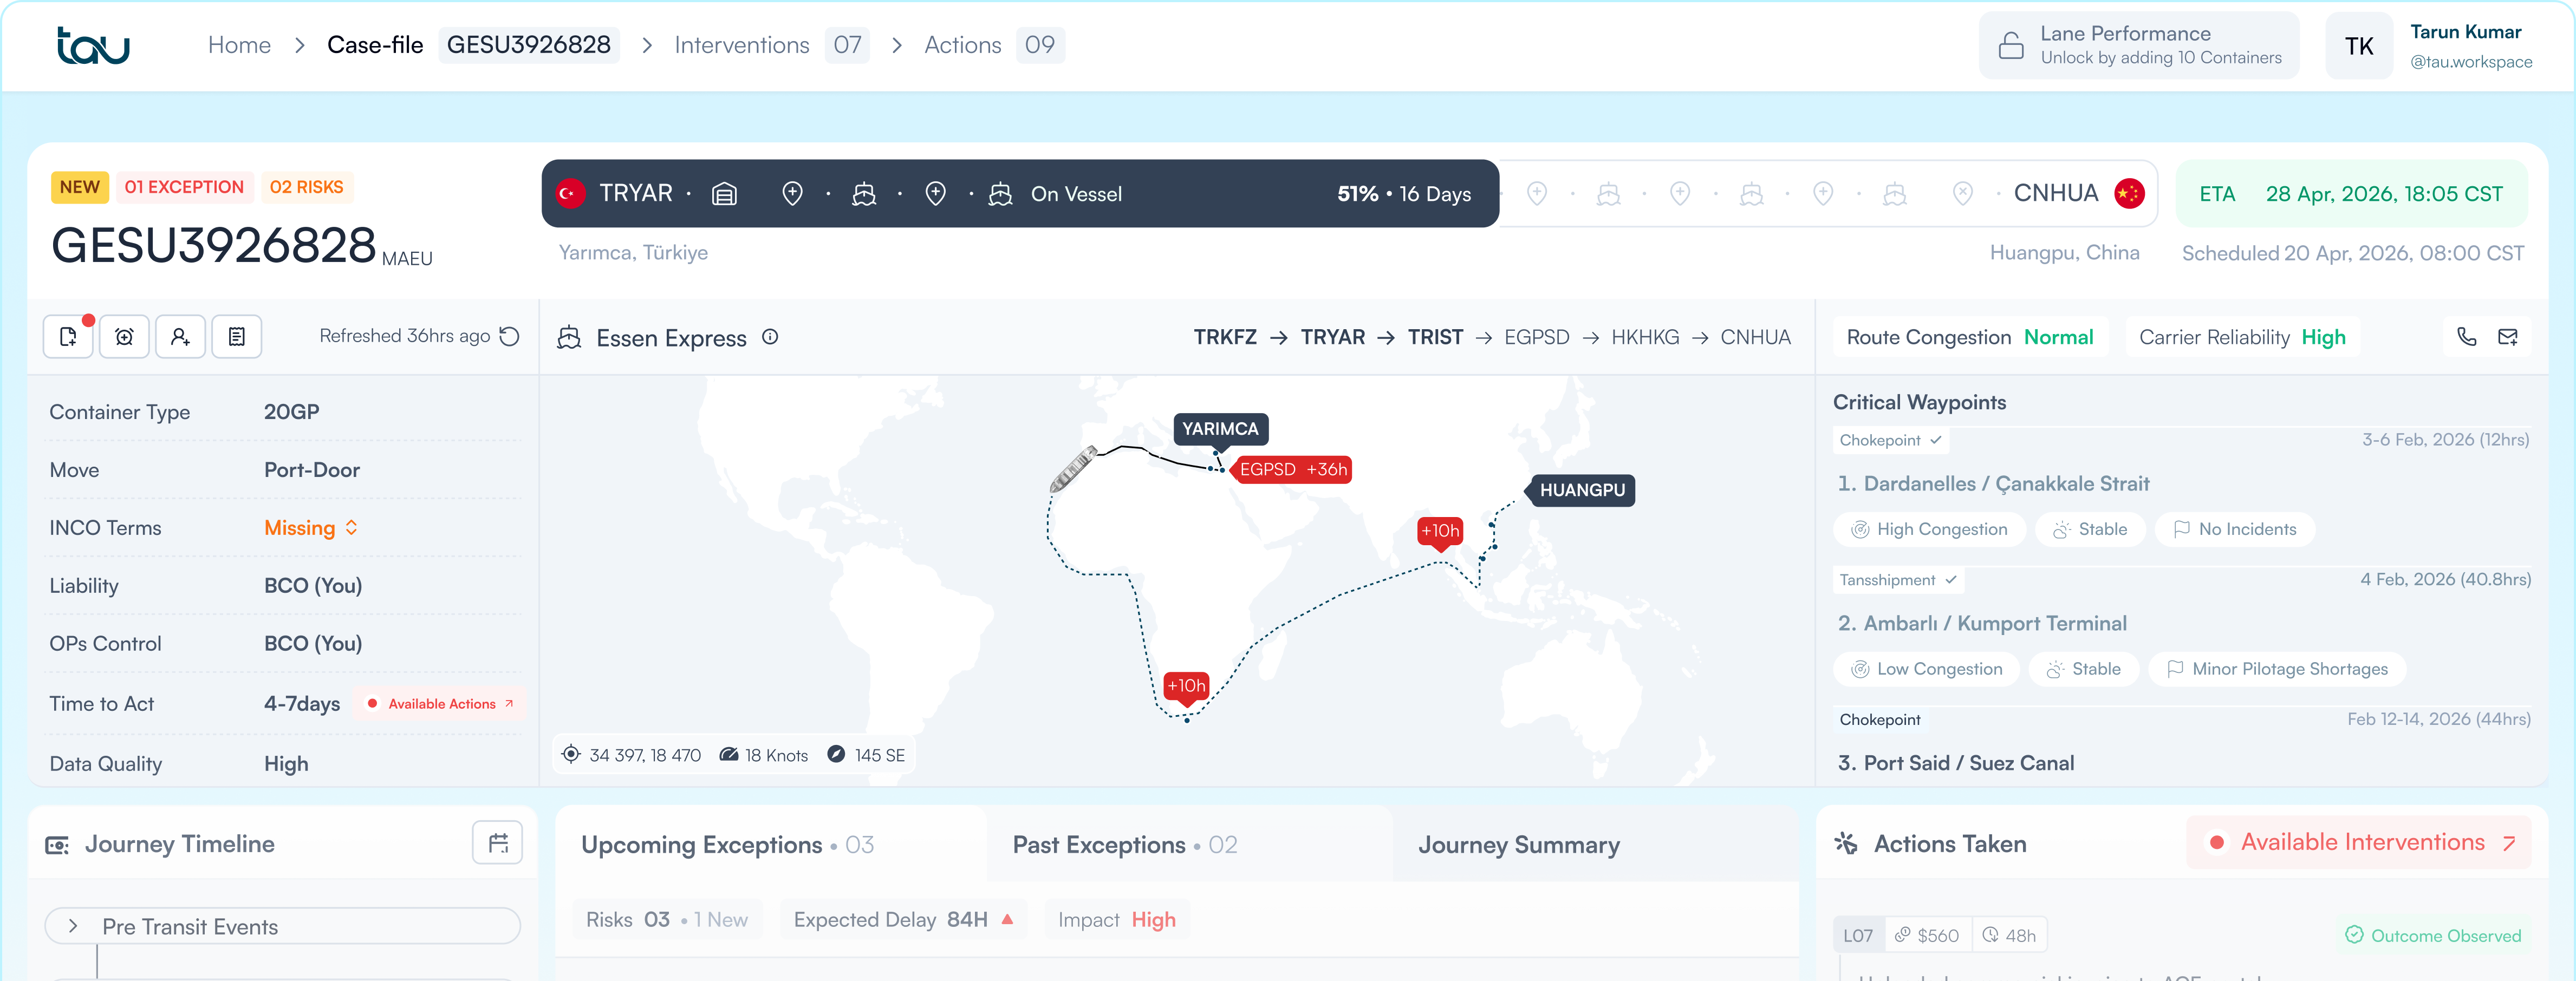The image size is (2576, 981).
Task: Click Low Congestion tag
Action: pos(1926,669)
